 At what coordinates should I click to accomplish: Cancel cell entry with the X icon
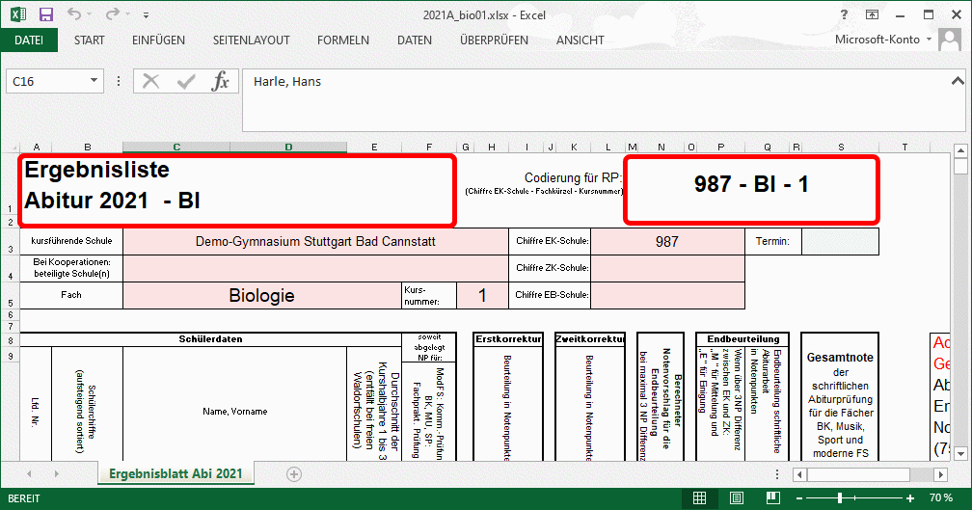coord(150,82)
